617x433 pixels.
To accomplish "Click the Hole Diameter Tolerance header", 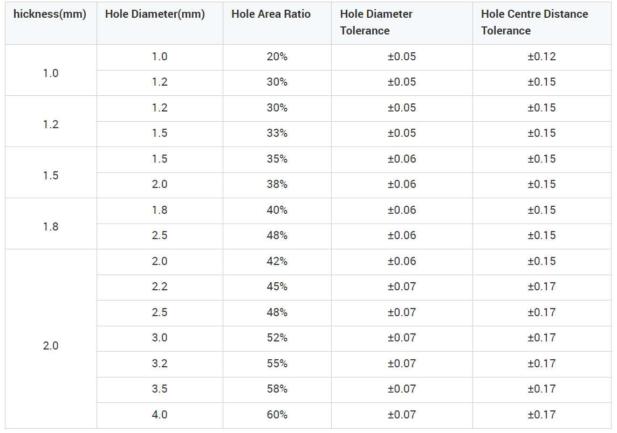I will (x=402, y=23).
